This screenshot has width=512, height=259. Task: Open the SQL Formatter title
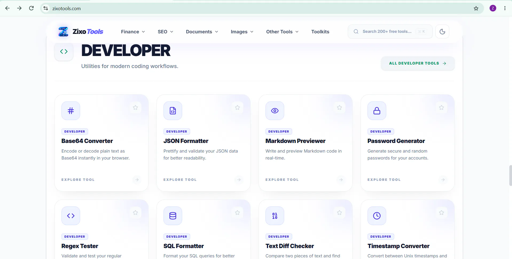click(x=183, y=246)
